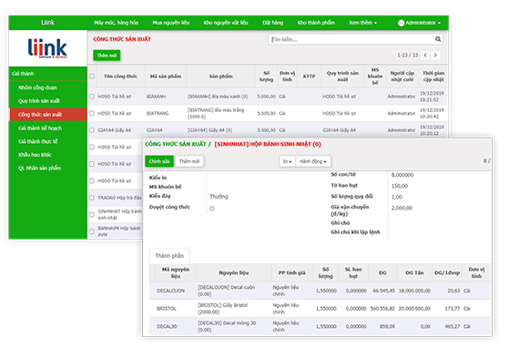The width and height of the screenshot is (519, 348).
Task: Check the GIAYA4 Giấy A4 row
Action: [92, 130]
